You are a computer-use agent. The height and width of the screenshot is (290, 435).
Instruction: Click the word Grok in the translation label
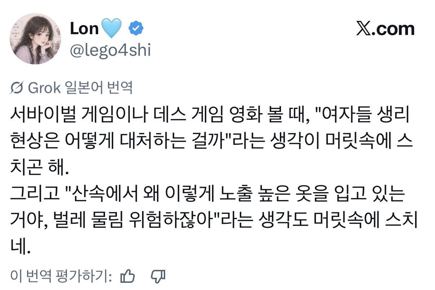[44, 87]
